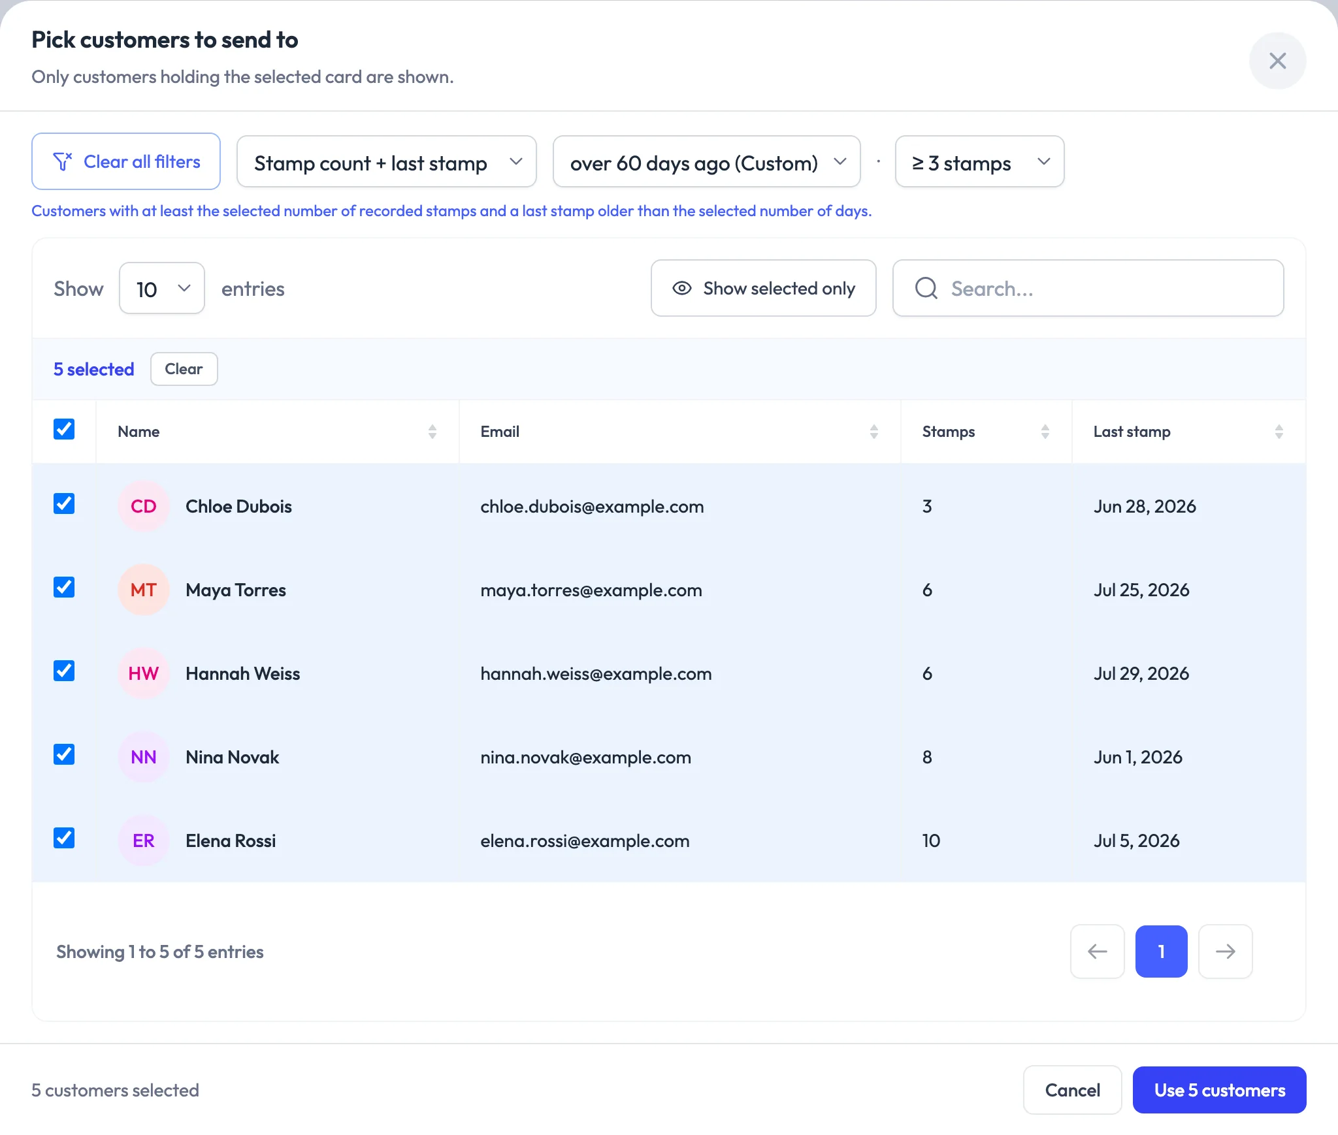This screenshot has height=1135, width=1338.
Task: Click the Search input field
Action: pyautogui.click(x=1088, y=288)
